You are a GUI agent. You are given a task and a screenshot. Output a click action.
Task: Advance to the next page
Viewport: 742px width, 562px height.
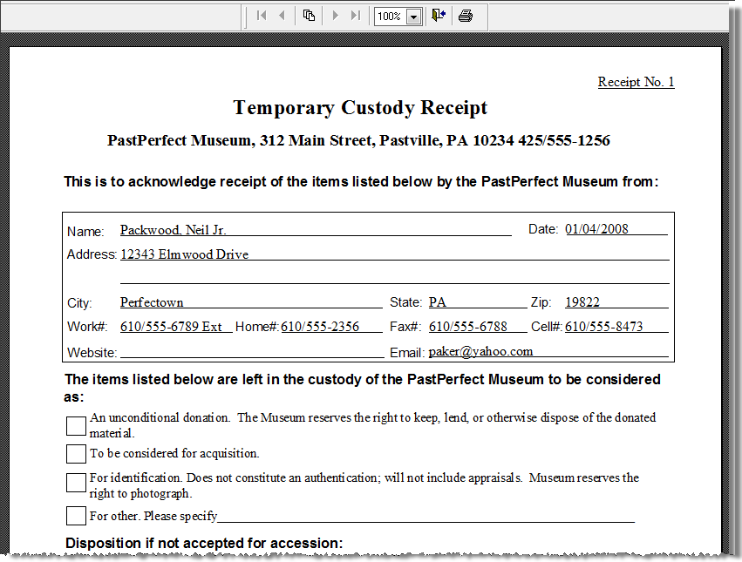[335, 16]
